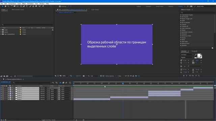The width and height of the screenshot is (216, 121).
Task: Open the Layer menu
Action: (x=19, y=4)
